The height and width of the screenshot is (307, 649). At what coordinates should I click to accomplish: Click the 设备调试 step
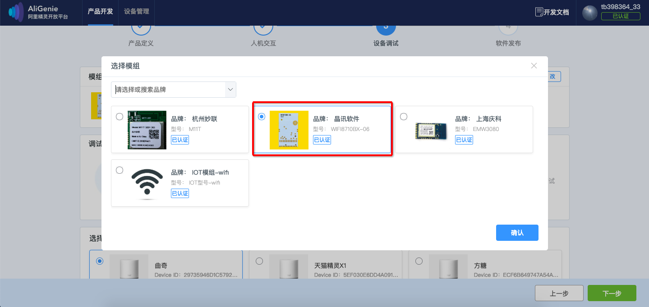pos(386,44)
